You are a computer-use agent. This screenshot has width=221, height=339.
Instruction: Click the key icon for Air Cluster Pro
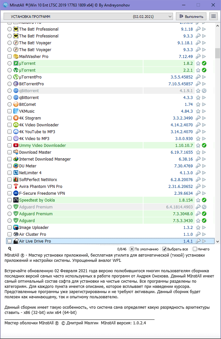[x=198, y=234]
